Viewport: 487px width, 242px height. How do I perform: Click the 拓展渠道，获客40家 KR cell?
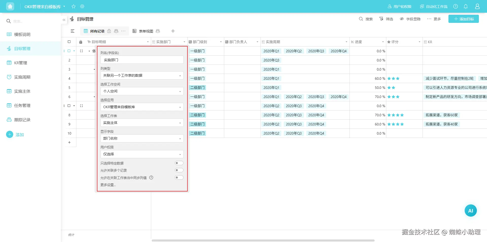442,124
